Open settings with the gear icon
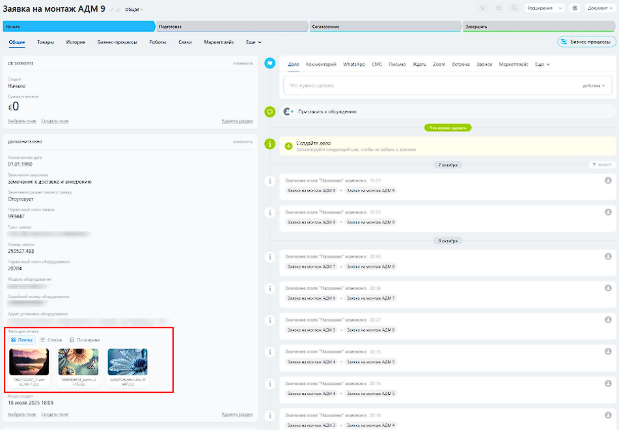619x430 pixels. (x=575, y=8)
